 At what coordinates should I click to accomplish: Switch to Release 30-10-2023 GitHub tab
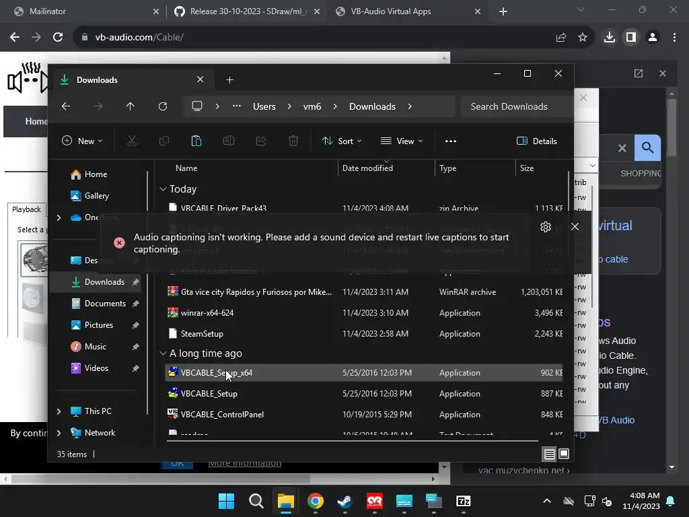pyautogui.click(x=248, y=11)
